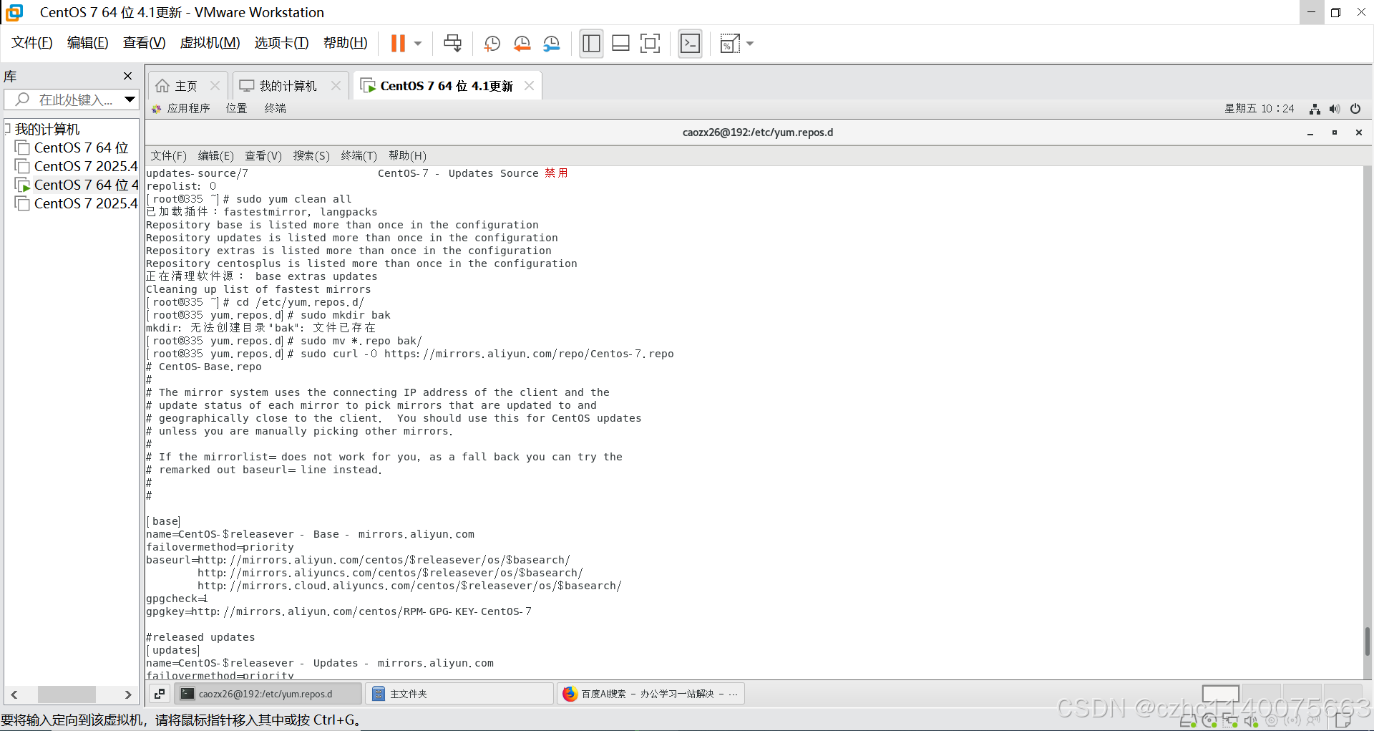Click the CD/DVD device status icon

pyautogui.click(x=1209, y=721)
